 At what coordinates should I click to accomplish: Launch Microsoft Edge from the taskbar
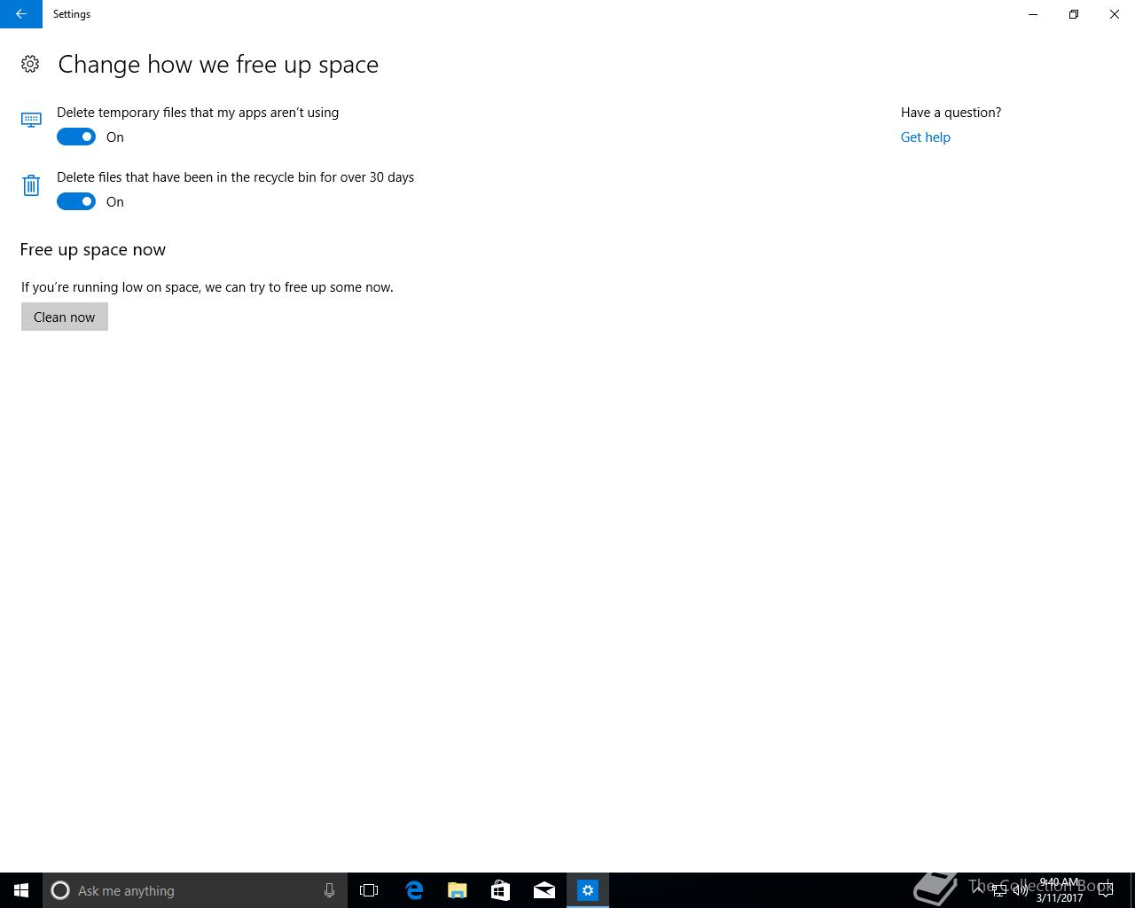click(x=414, y=890)
